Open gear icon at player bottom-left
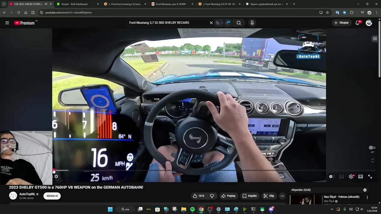Viewport: 381px width, 214px height. [x=56, y=177]
